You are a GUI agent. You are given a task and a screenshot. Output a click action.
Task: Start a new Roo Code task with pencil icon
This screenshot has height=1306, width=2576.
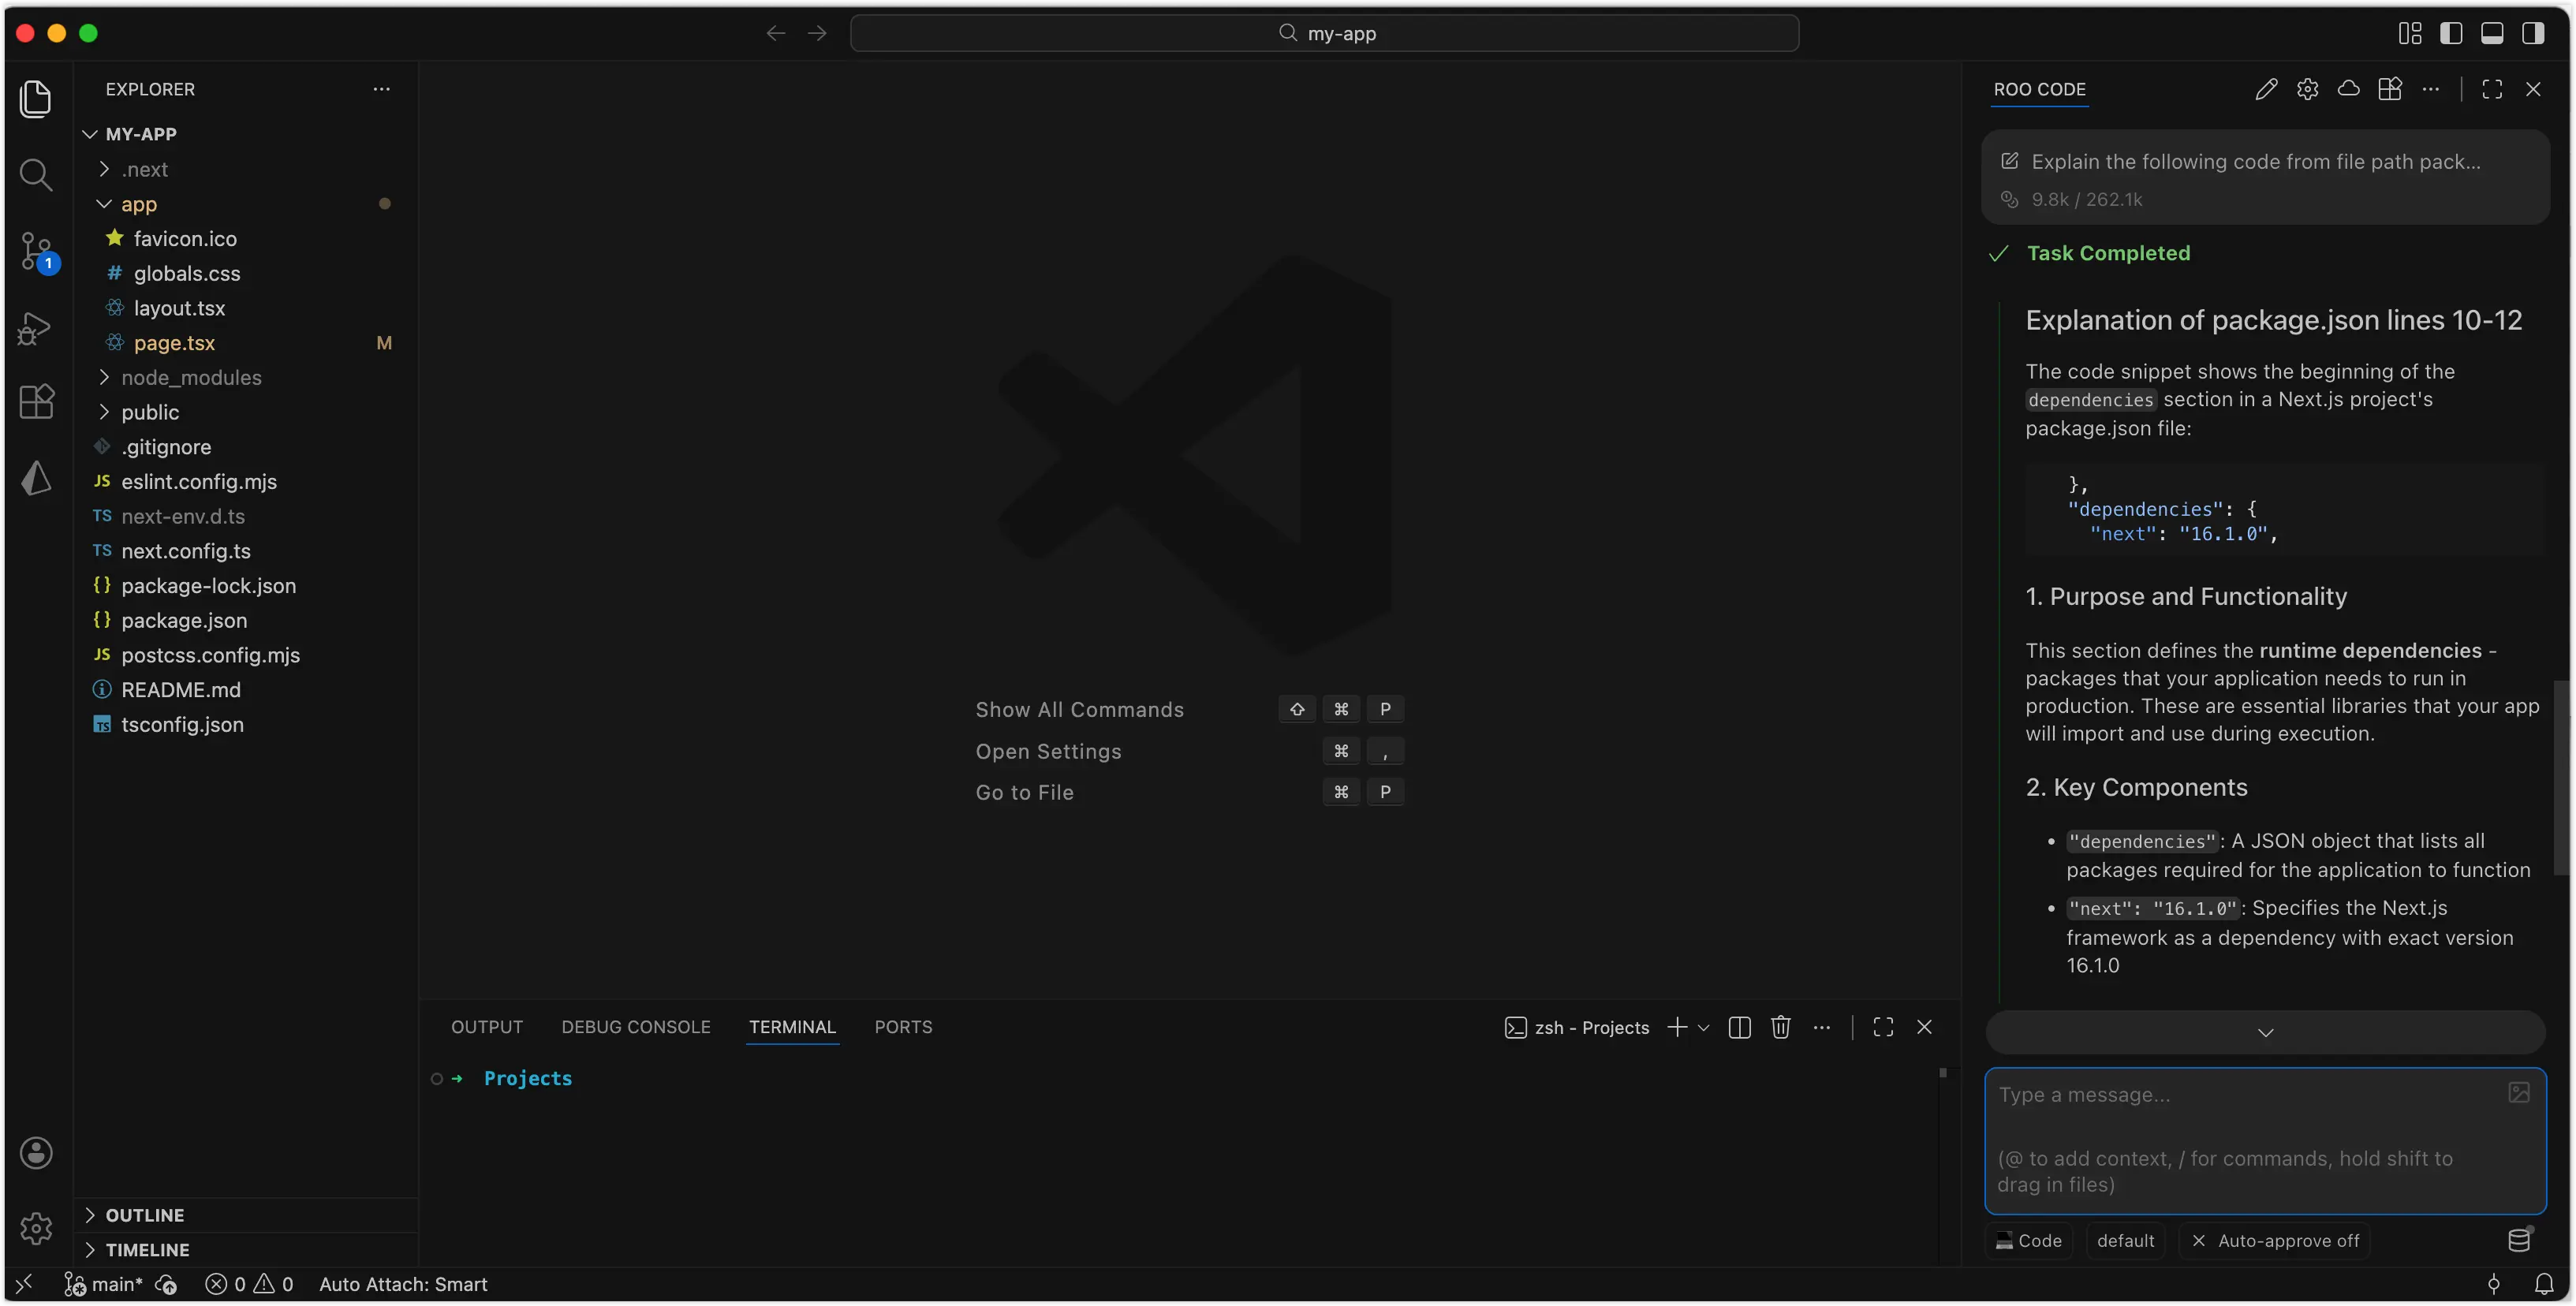point(2266,89)
